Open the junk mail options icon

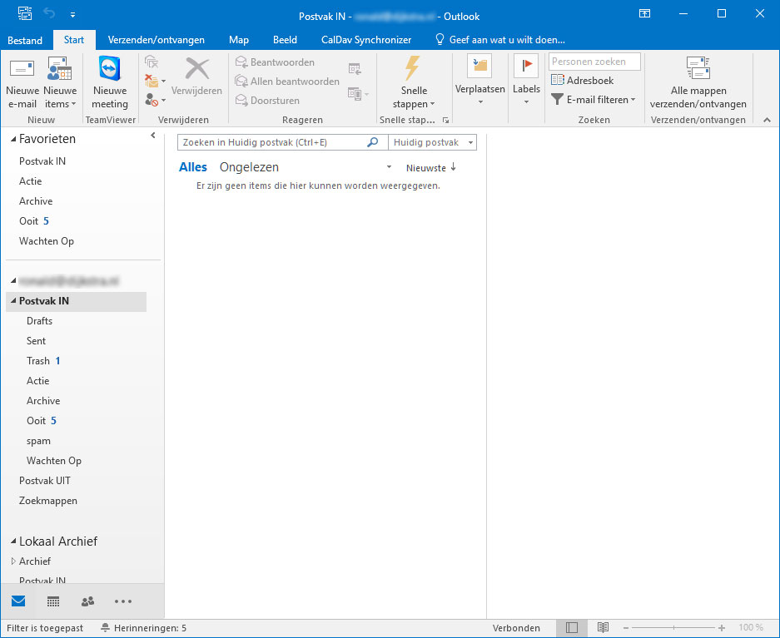(x=155, y=100)
